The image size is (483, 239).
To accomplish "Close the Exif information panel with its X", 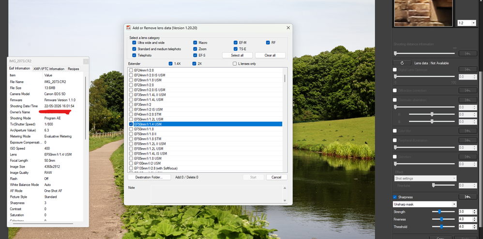I will point(86,61).
